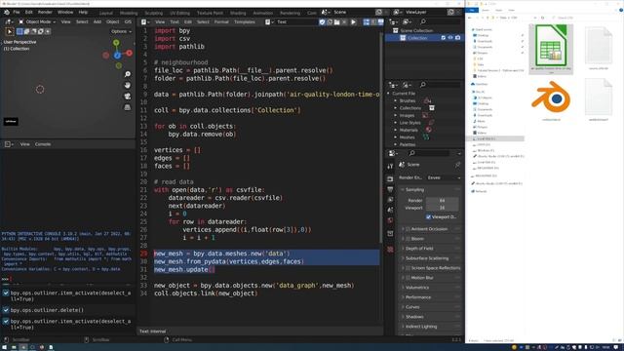
Task: Open Tool properties tab icon
Action: pos(390,166)
